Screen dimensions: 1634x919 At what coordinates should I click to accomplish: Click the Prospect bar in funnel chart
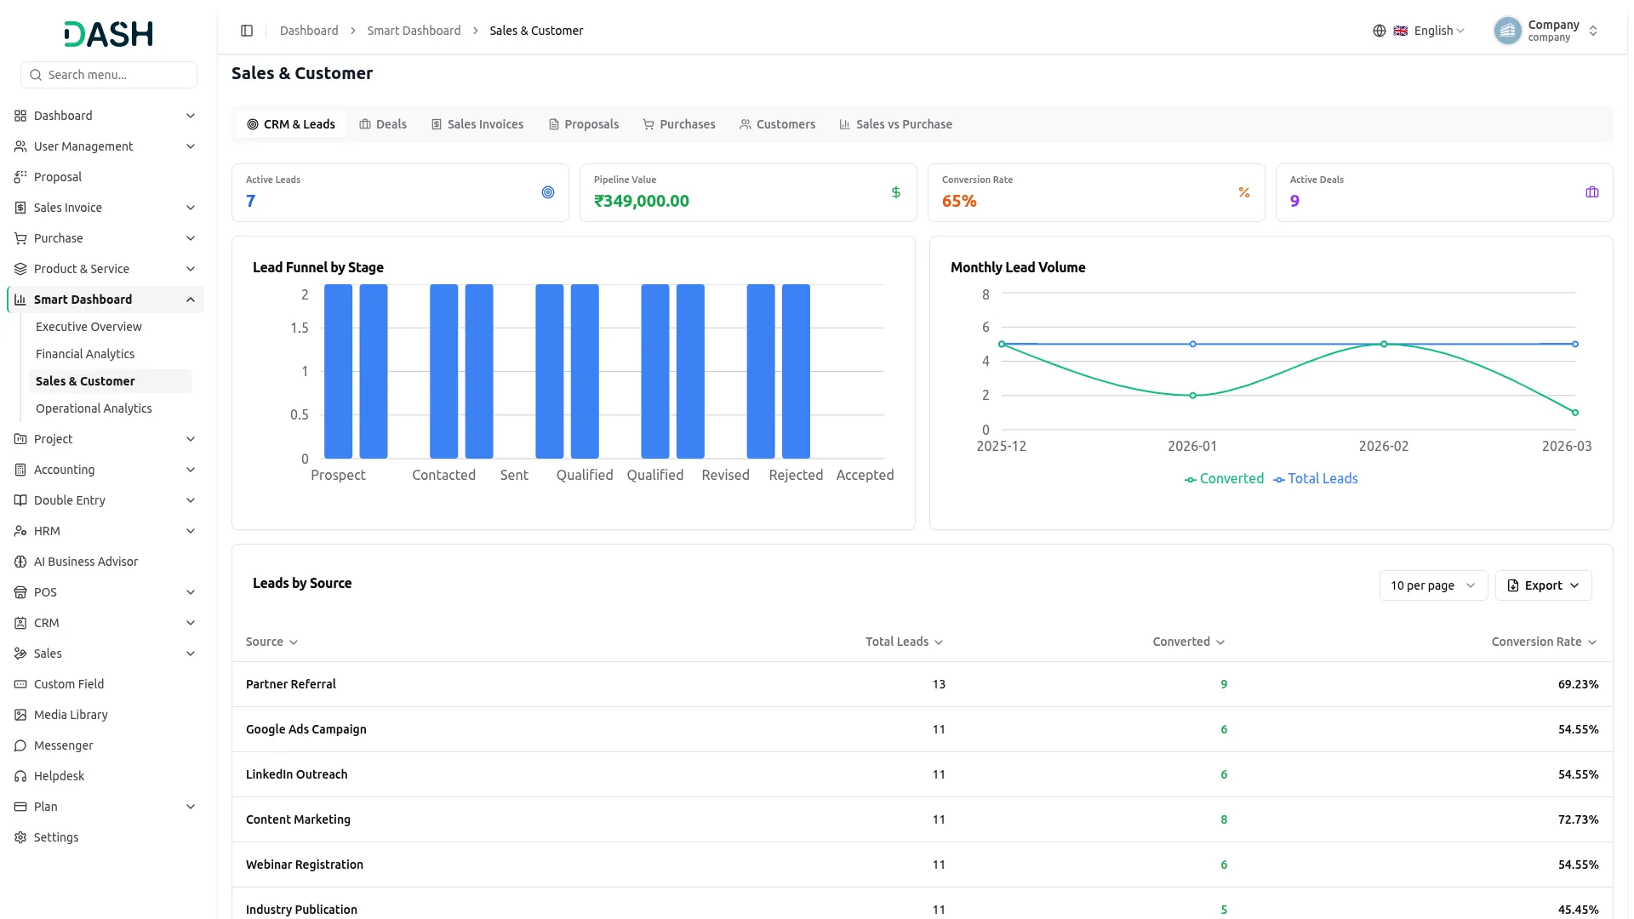[x=338, y=371]
